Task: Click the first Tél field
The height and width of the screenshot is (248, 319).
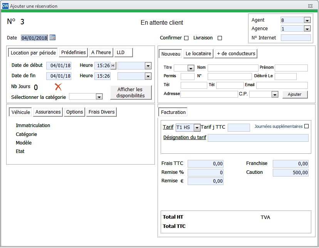Action: 194,85
